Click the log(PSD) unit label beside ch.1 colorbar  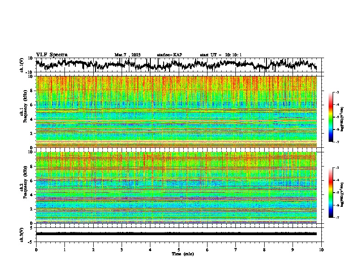[x=342, y=119]
